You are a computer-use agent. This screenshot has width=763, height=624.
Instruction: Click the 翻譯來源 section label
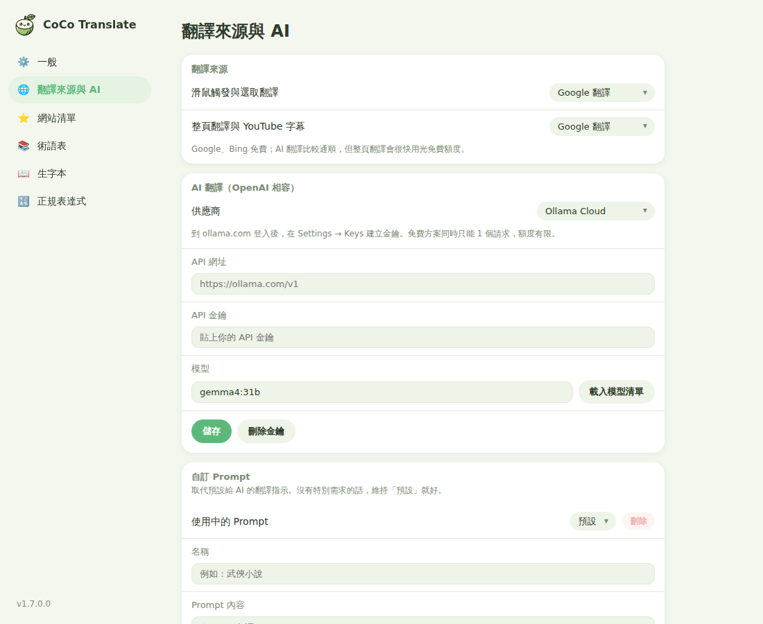tap(209, 69)
